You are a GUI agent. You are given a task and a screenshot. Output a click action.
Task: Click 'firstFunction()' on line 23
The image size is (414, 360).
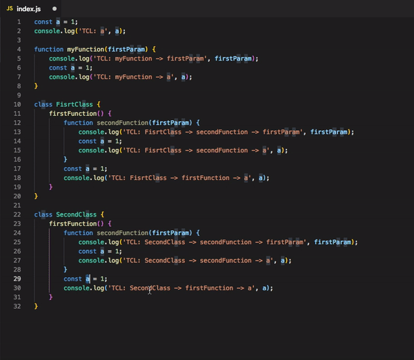click(x=77, y=224)
